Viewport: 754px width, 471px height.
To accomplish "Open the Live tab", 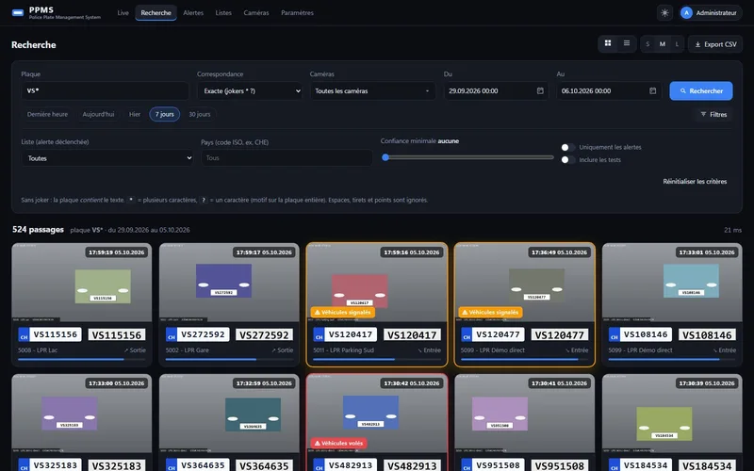I will [123, 13].
